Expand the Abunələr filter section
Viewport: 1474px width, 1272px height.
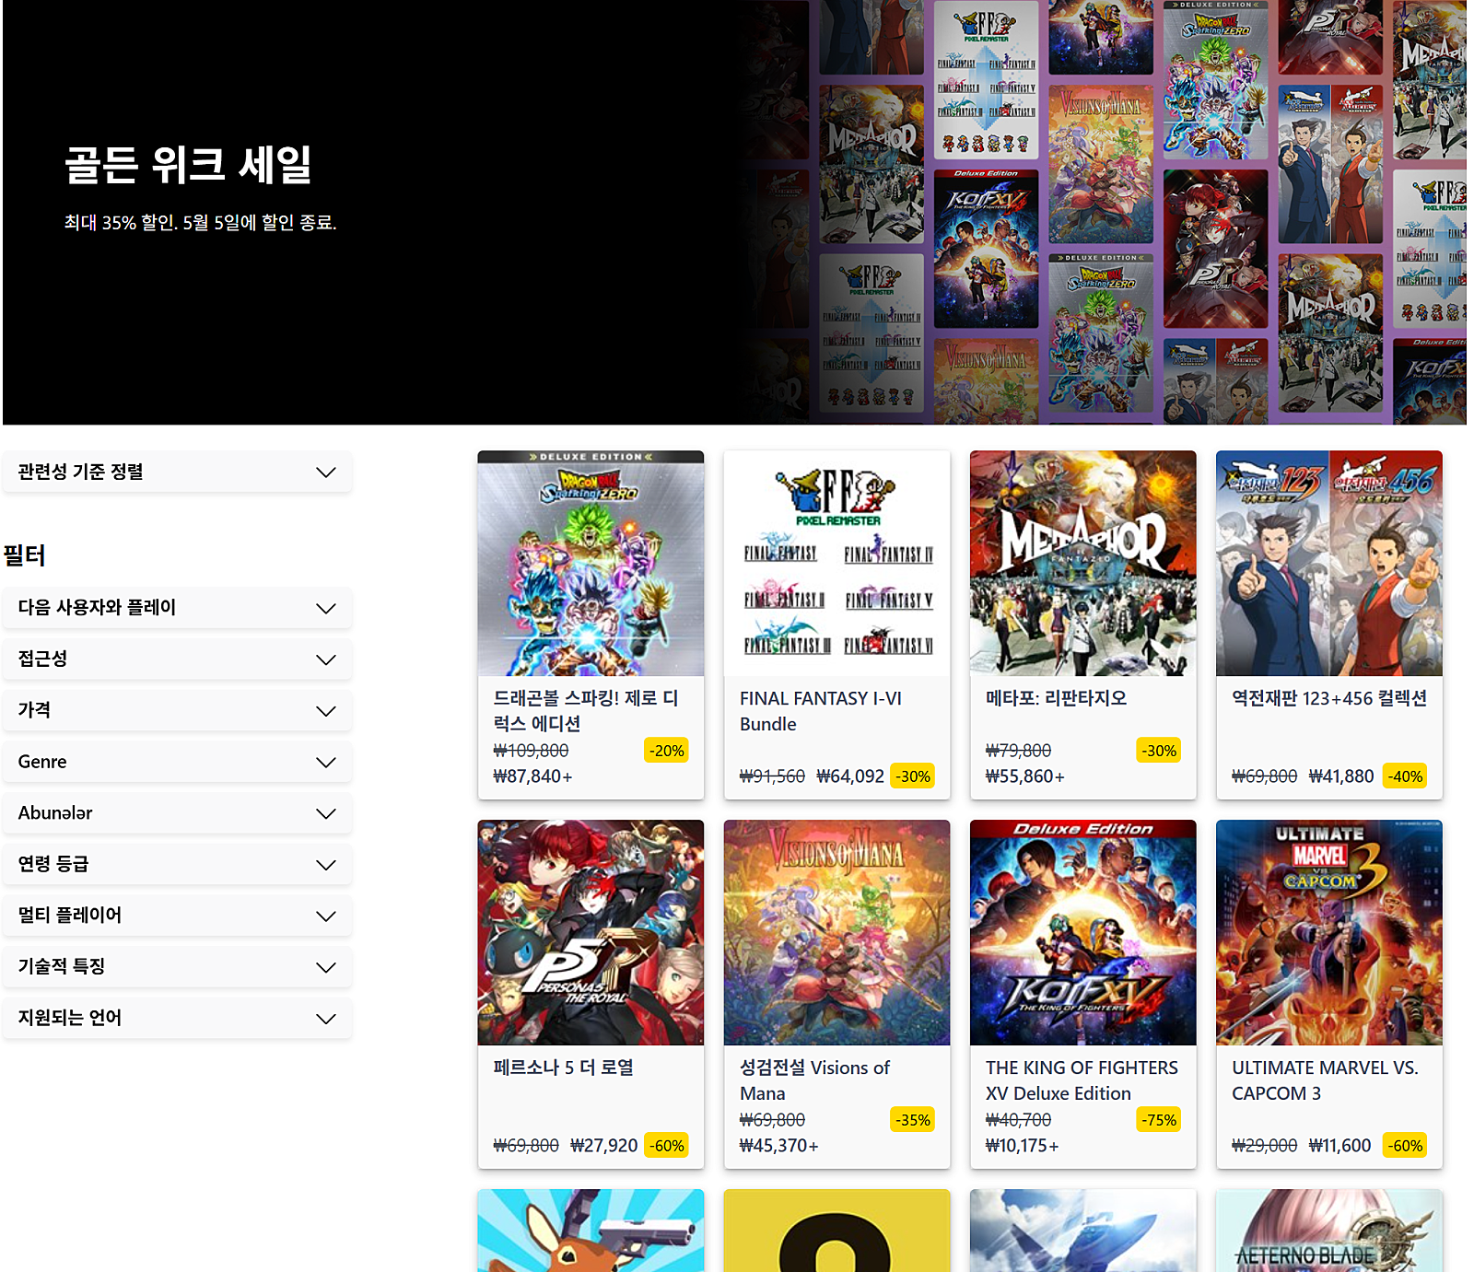[177, 813]
